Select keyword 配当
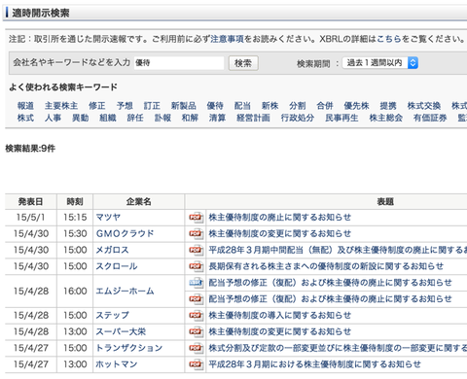 pyautogui.click(x=242, y=106)
